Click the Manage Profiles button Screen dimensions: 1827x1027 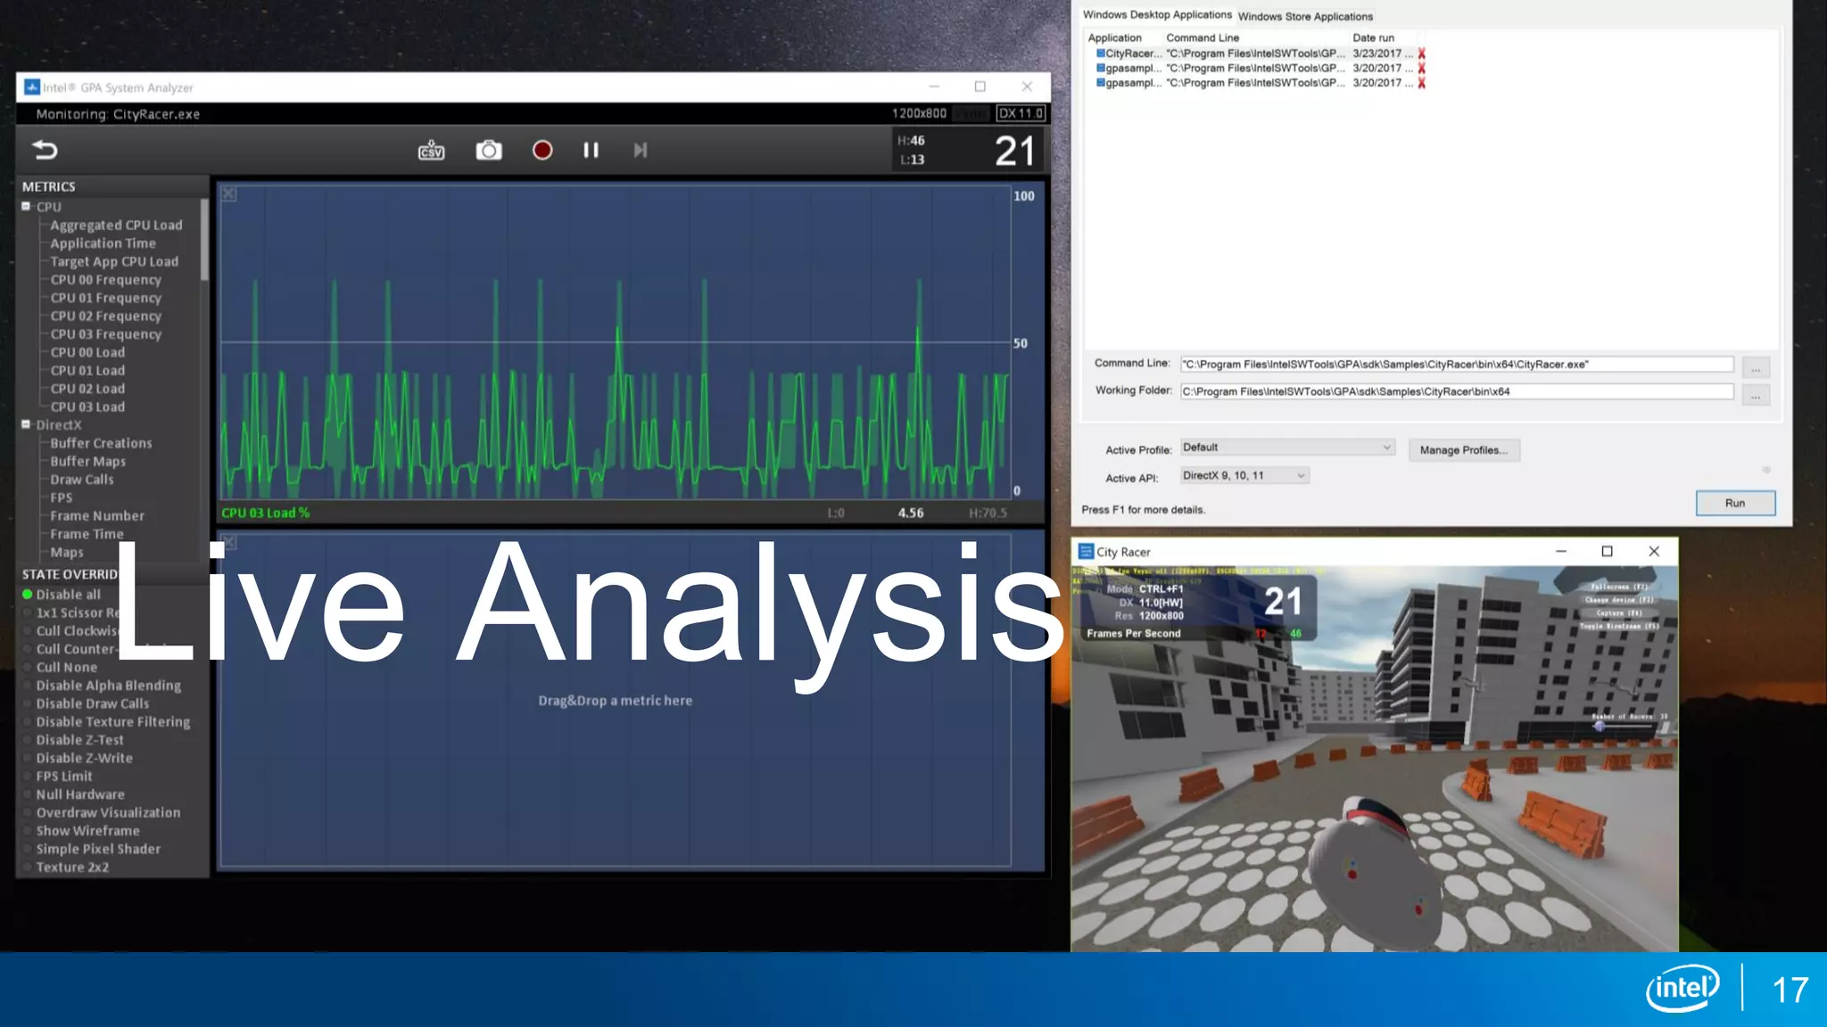(x=1463, y=450)
